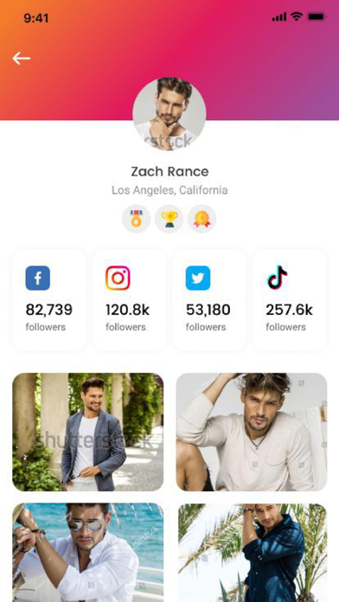View the 120.8k Instagram followers count
Viewport: 339px width, 602px height.
pos(127,310)
